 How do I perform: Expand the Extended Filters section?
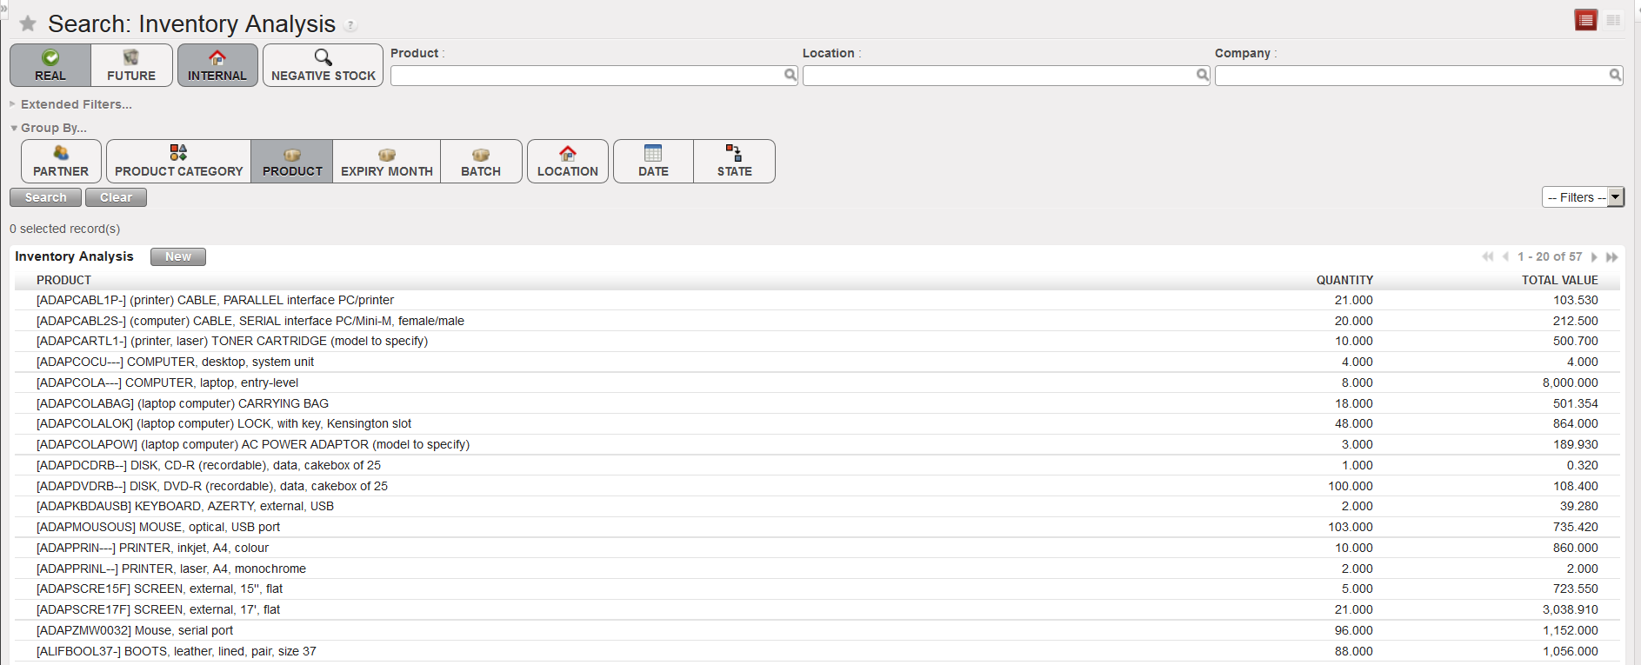point(76,104)
